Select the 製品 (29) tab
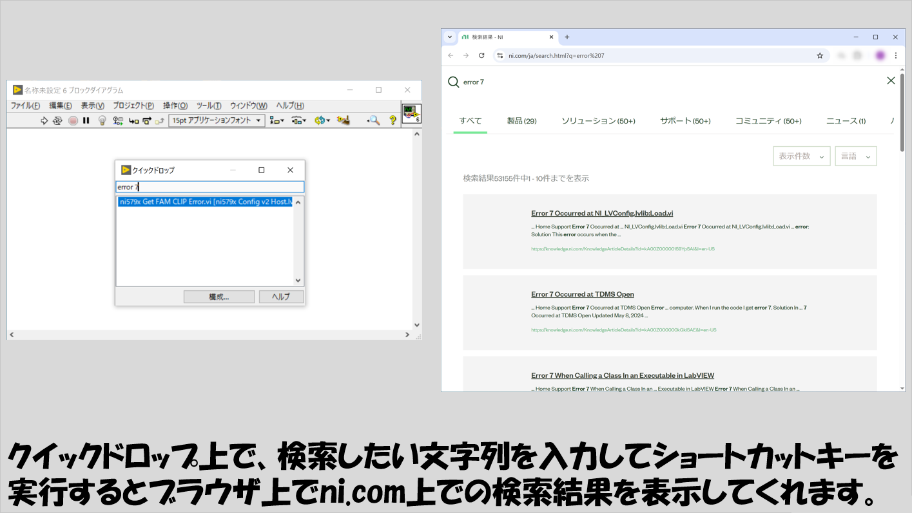 (x=521, y=121)
